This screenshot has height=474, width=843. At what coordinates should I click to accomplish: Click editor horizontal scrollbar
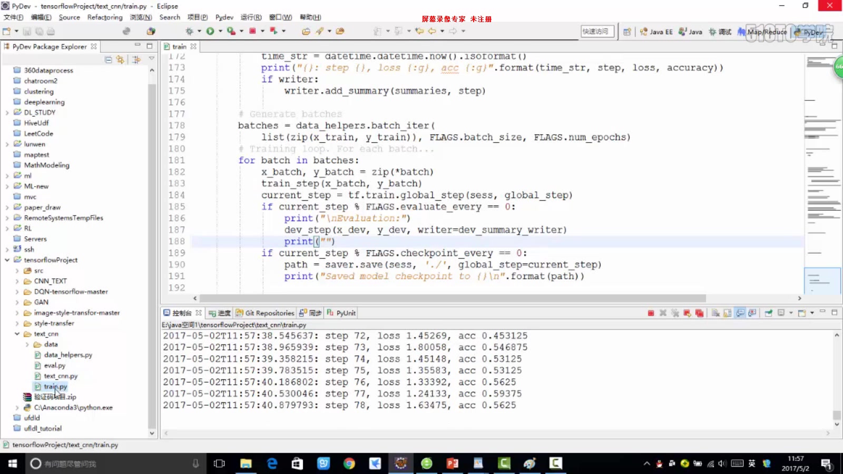[x=452, y=298]
